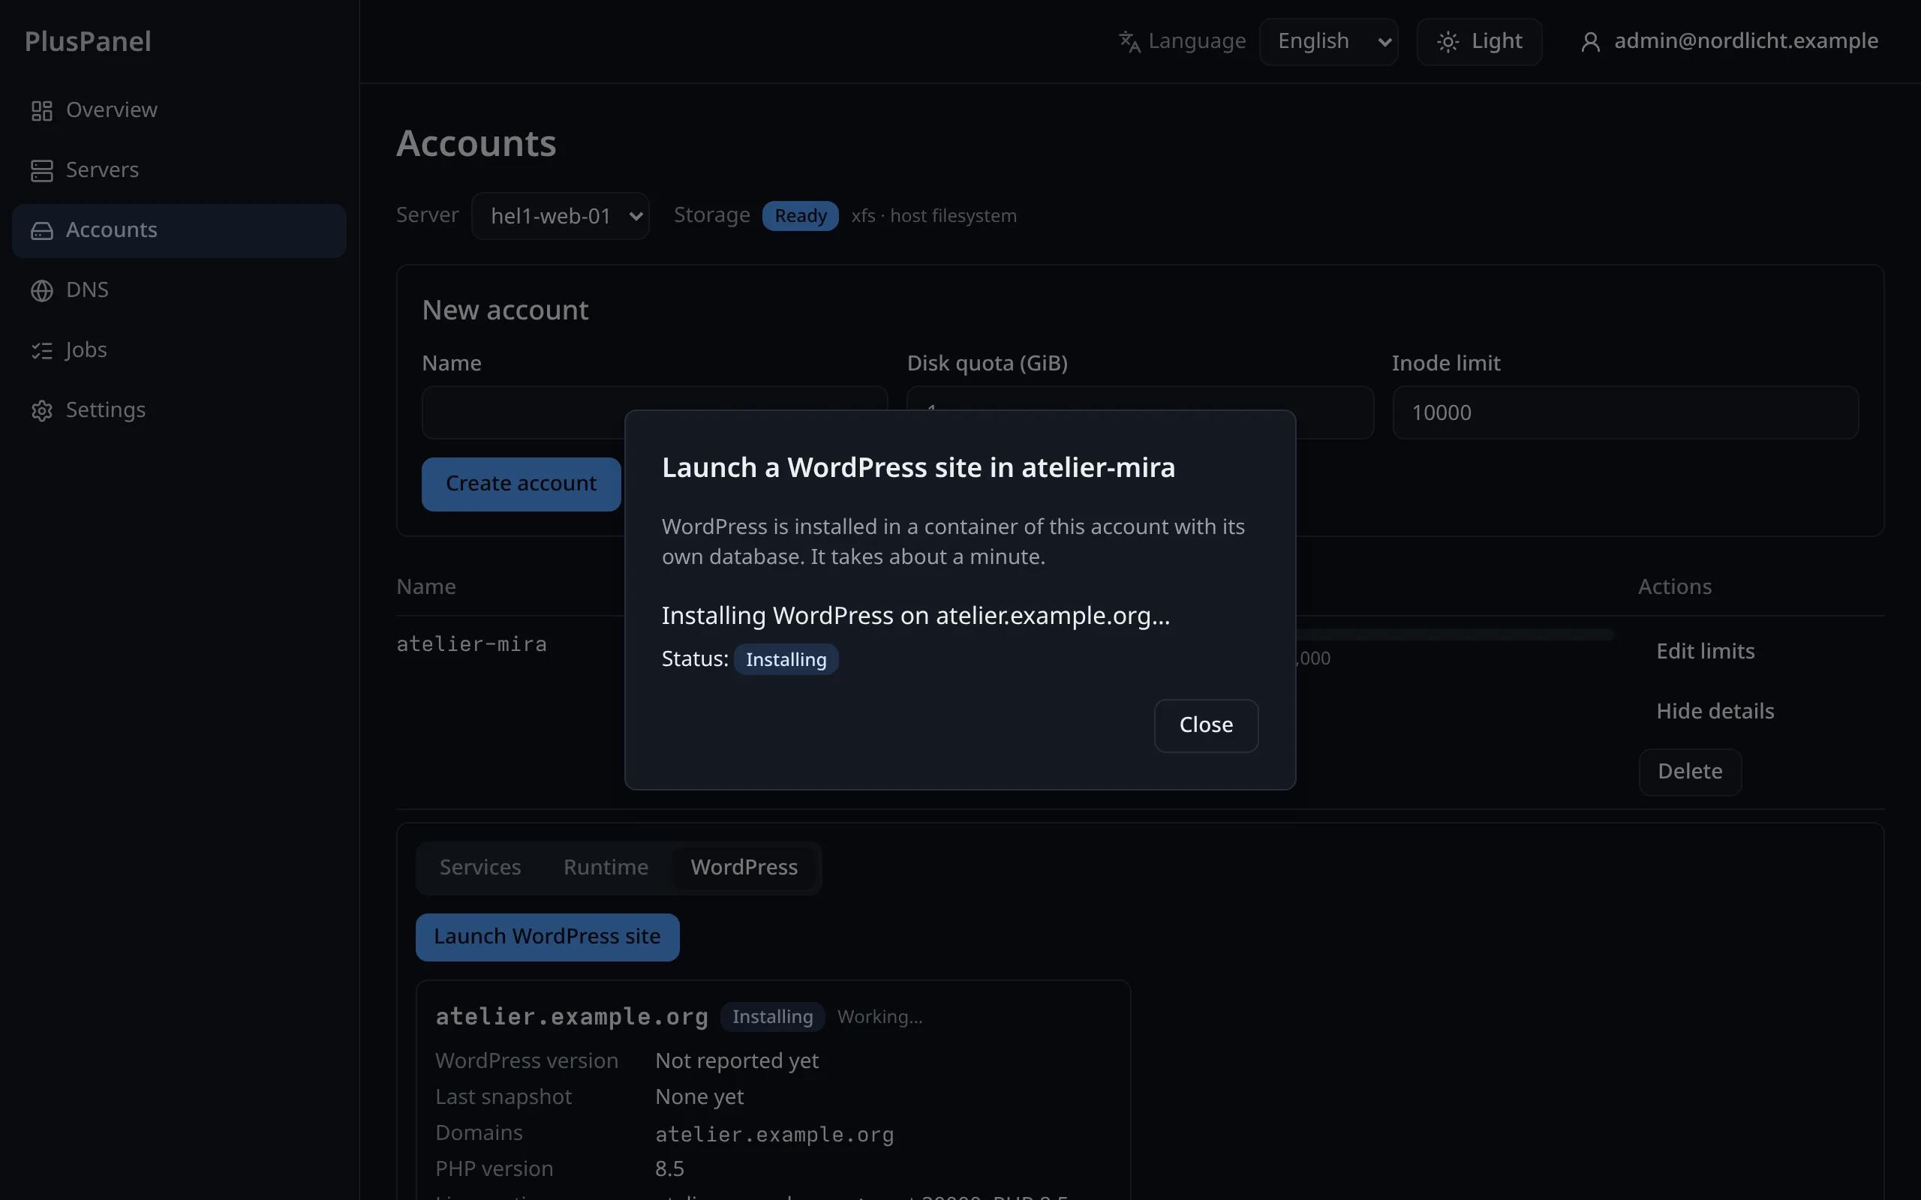
Task: Click Hide details for atelier-mira
Action: click(1715, 712)
